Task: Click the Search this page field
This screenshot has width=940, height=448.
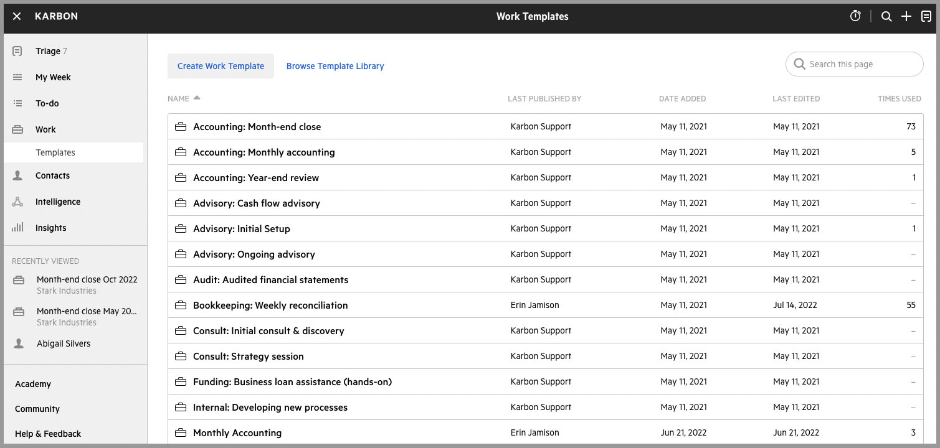Action: pyautogui.click(x=854, y=64)
